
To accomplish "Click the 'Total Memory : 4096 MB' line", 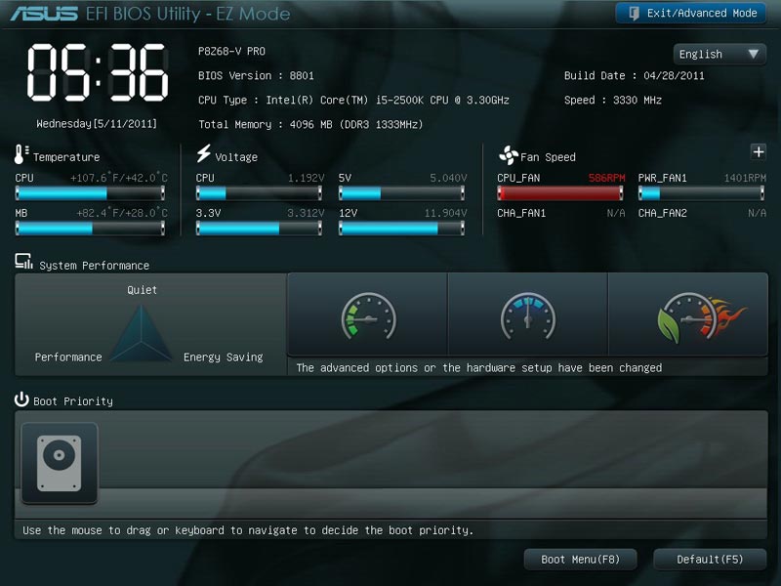I will (x=310, y=125).
